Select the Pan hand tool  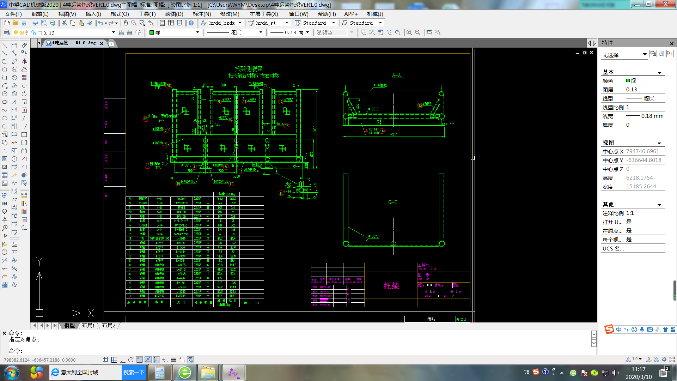[x=126, y=23]
